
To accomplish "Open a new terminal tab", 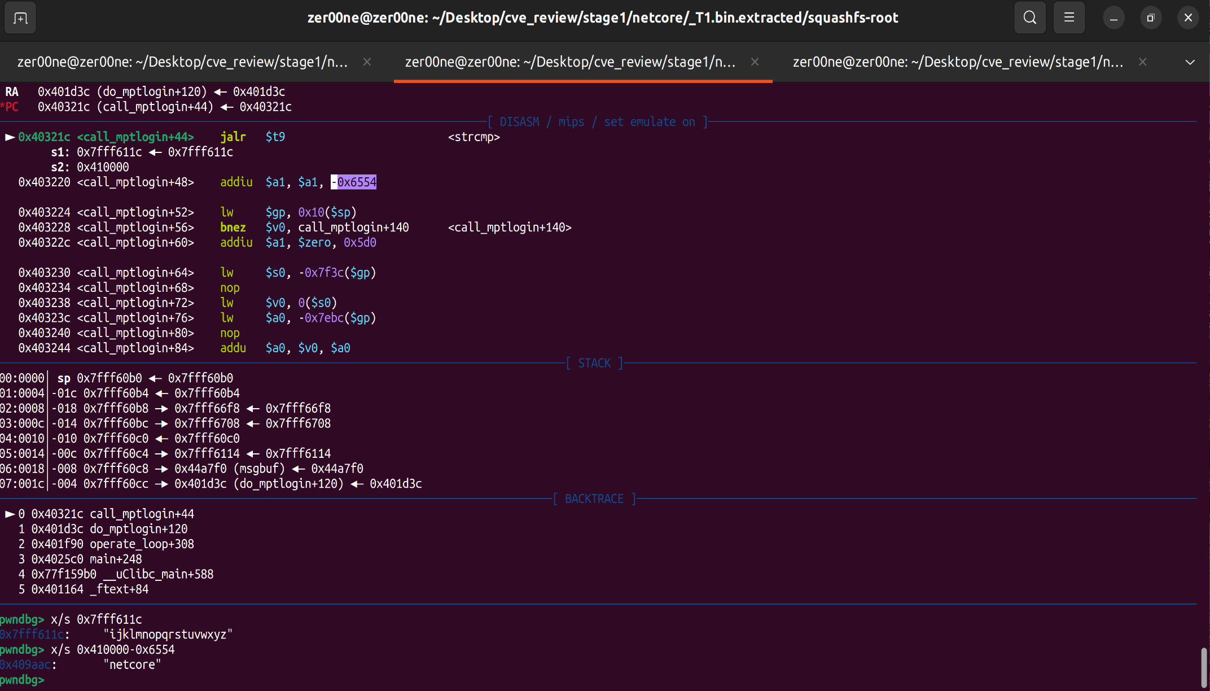I will pos(20,18).
